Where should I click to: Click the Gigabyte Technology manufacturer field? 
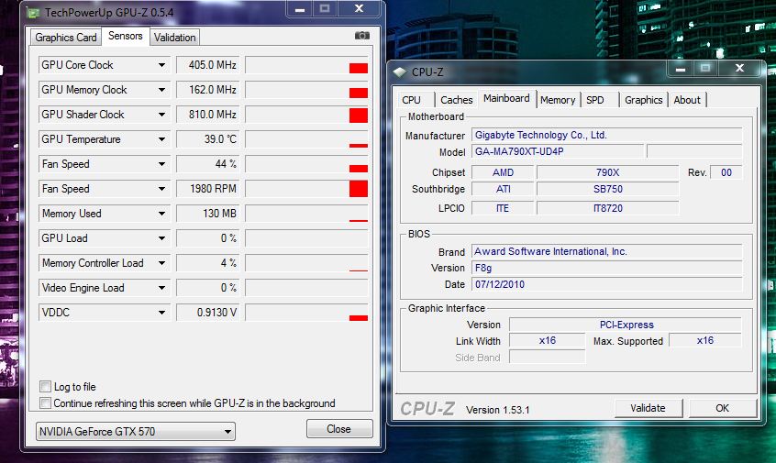[x=606, y=135]
